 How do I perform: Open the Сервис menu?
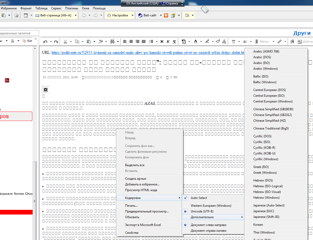click(x=56, y=8)
